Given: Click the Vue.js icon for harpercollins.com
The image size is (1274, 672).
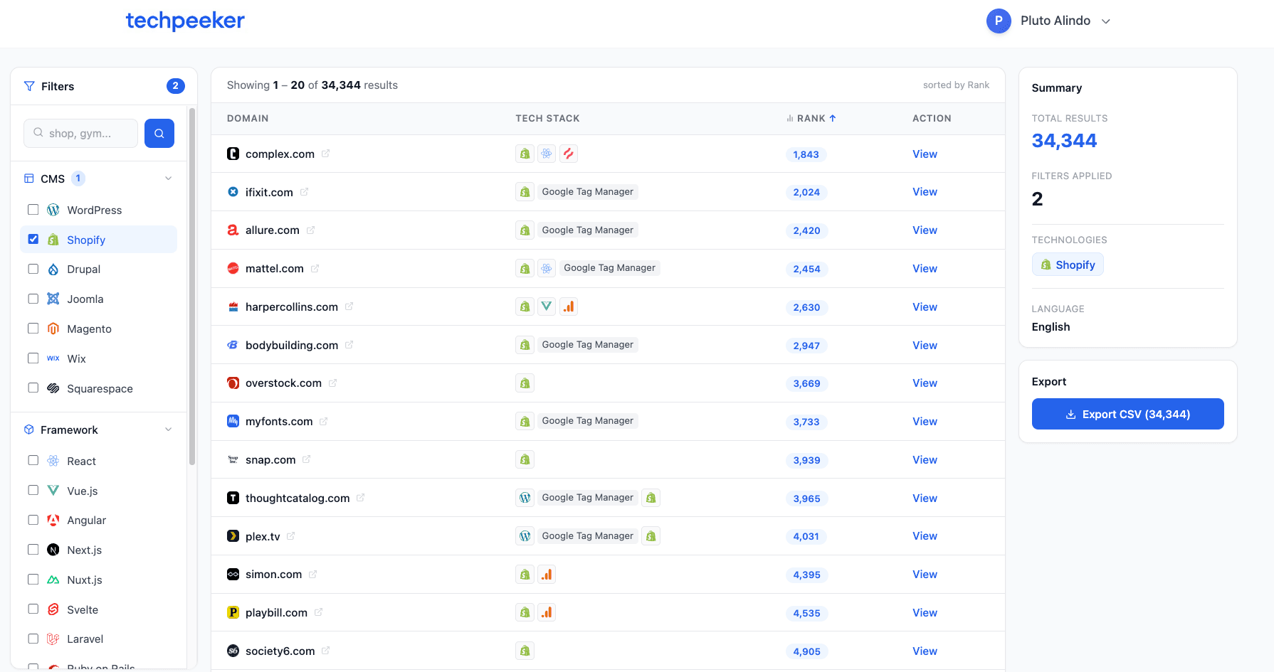Looking at the screenshot, I should coord(547,306).
